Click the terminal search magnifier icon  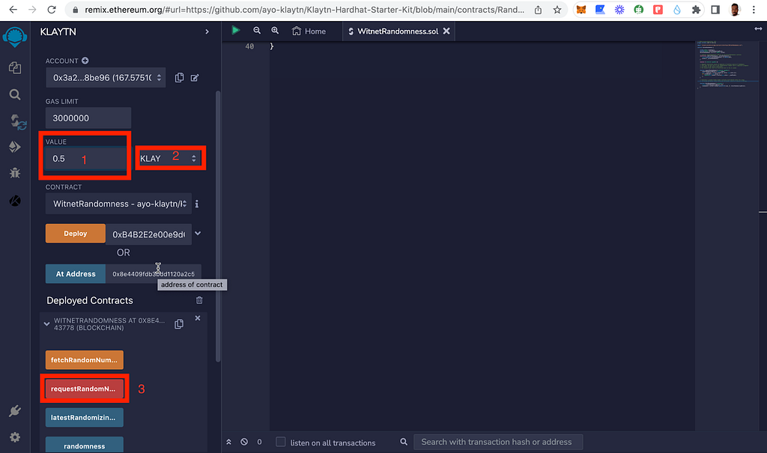point(404,442)
